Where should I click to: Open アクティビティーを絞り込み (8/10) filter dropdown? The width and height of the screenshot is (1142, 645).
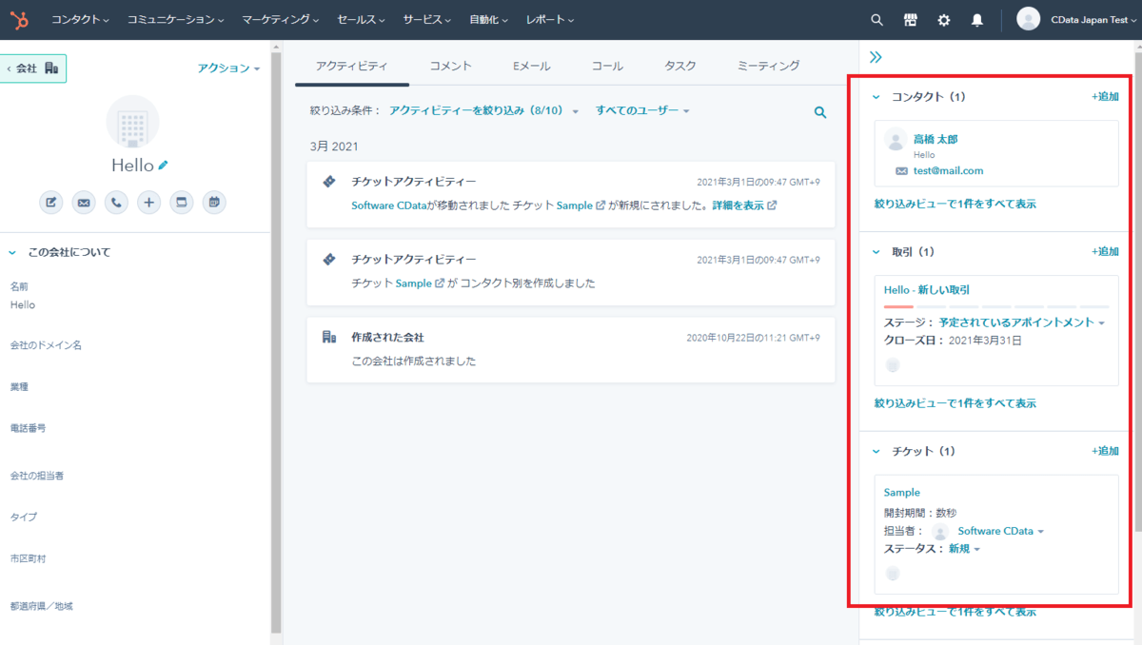click(483, 111)
